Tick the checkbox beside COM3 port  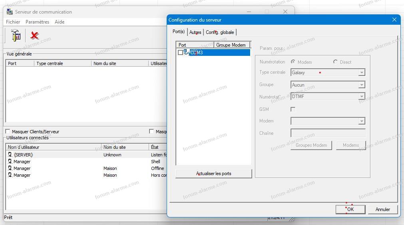(180, 53)
